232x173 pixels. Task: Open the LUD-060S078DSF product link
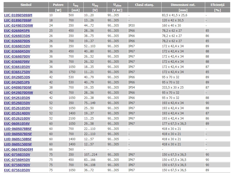(x=18, y=134)
